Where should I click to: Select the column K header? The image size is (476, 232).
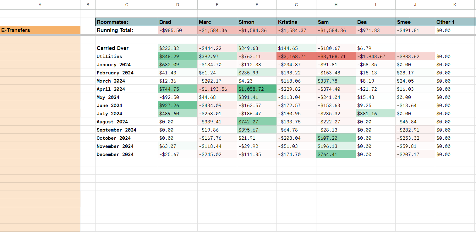pyautogui.click(x=455, y=5)
